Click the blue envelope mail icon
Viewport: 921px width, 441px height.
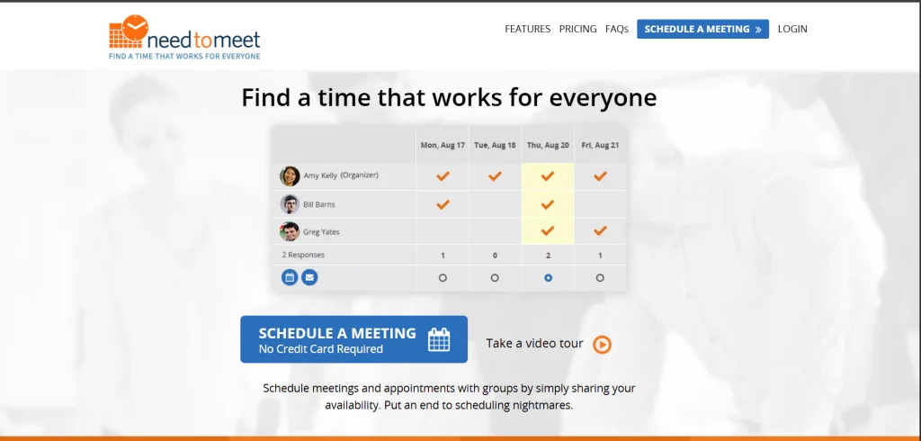pyautogui.click(x=309, y=278)
